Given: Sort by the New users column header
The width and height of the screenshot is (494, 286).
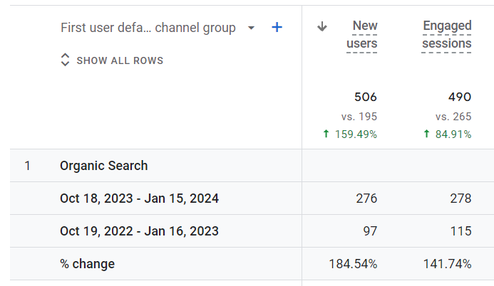Looking at the screenshot, I should click(x=362, y=34).
